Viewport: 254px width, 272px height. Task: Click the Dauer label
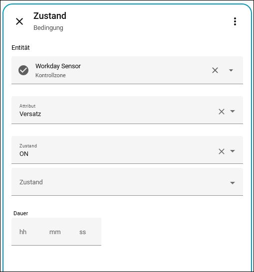point(20,213)
